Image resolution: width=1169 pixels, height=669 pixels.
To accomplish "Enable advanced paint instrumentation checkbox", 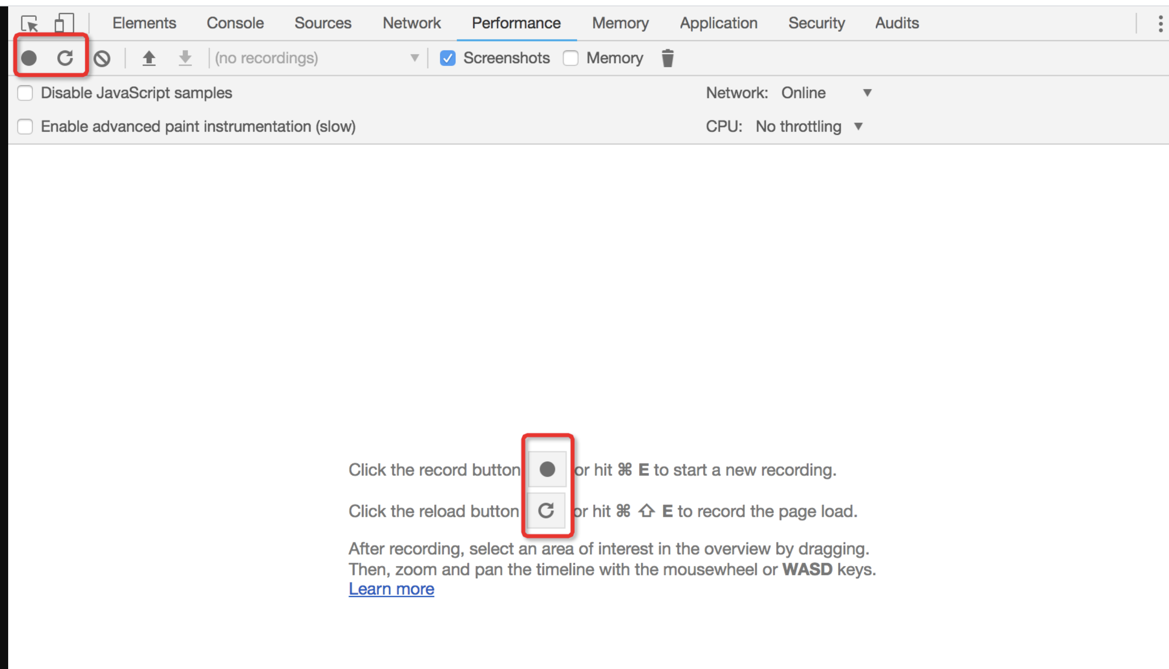I will 25,126.
